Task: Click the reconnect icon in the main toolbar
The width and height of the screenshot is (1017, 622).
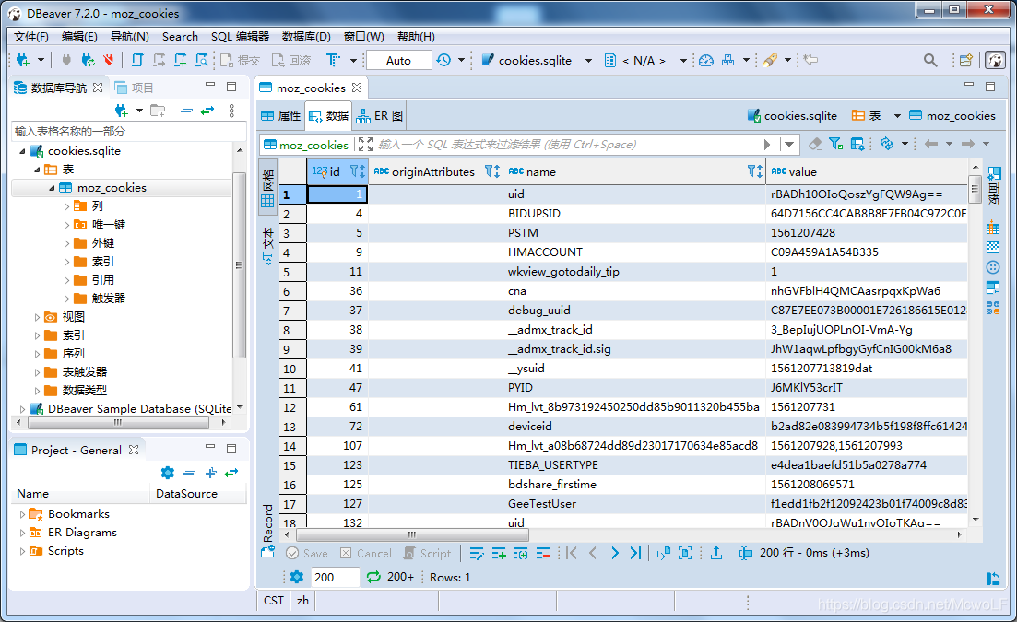Action: 88,60
